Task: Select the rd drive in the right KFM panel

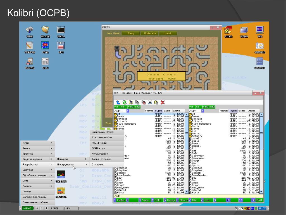Action: click(192, 107)
